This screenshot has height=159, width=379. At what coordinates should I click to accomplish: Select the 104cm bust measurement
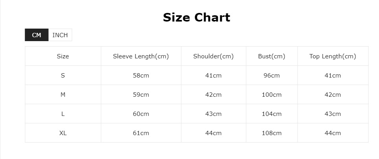click(x=272, y=114)
